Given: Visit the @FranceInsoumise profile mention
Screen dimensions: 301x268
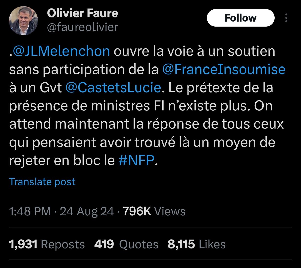Looking at the screenshot, I should (224, 70).
